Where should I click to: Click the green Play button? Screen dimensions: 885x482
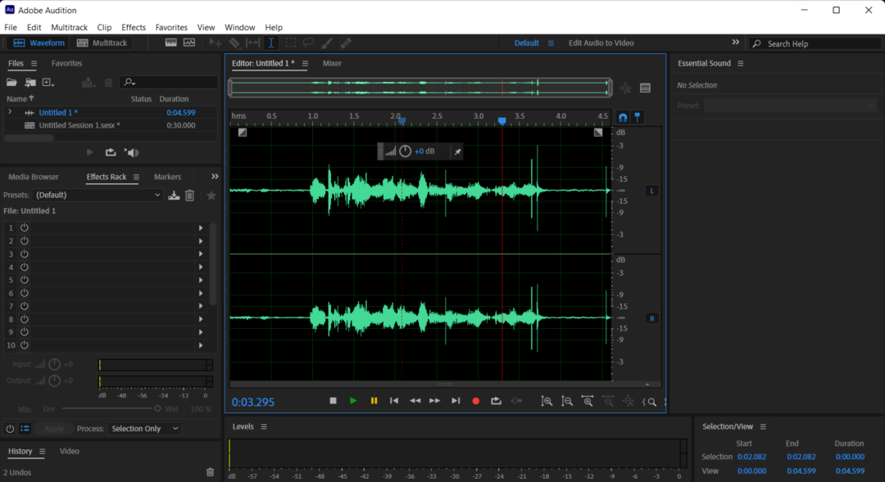[353, 401]
